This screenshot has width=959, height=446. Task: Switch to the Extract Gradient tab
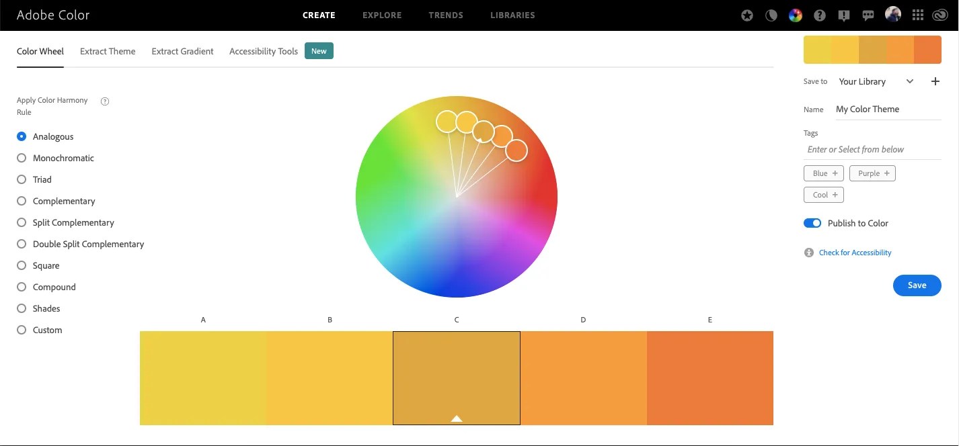tap(182, 51)
